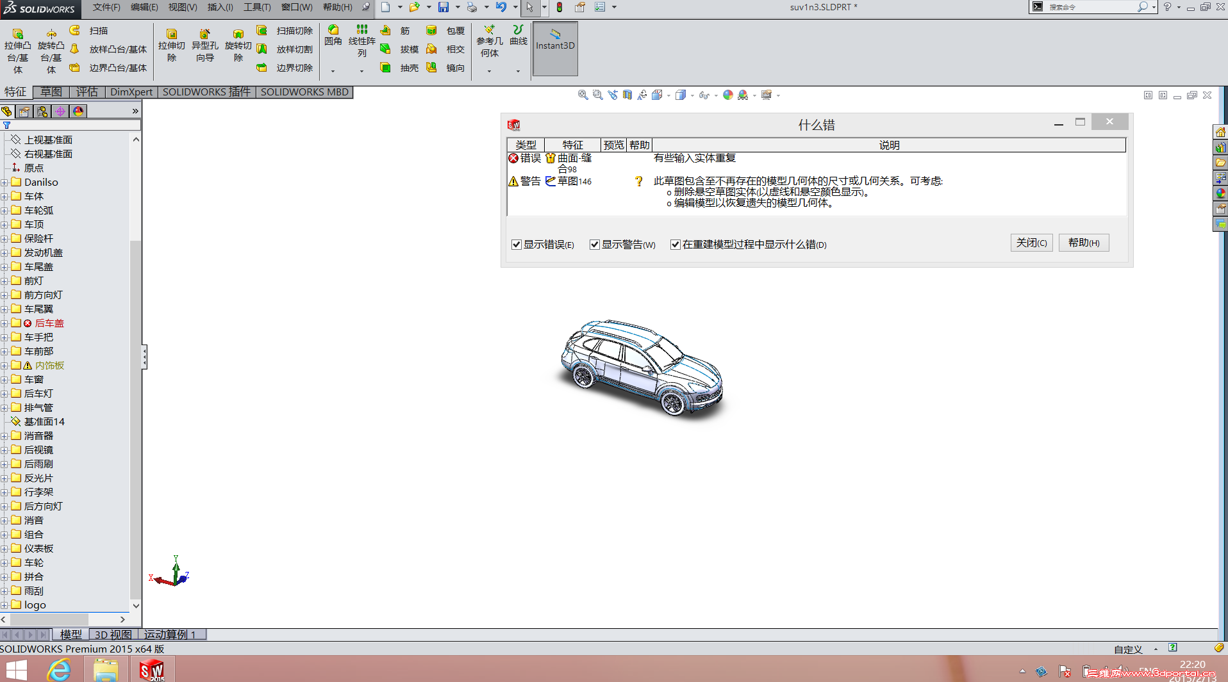Viewport: 1228px width, 682px height.
Task: Open File Explorer from the taskbar
Action: point(106,670)
